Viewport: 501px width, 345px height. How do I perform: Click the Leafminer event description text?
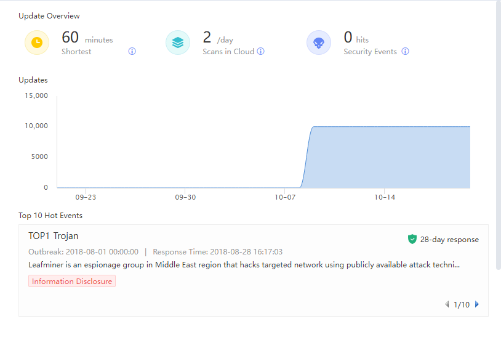tap(244, 265)
